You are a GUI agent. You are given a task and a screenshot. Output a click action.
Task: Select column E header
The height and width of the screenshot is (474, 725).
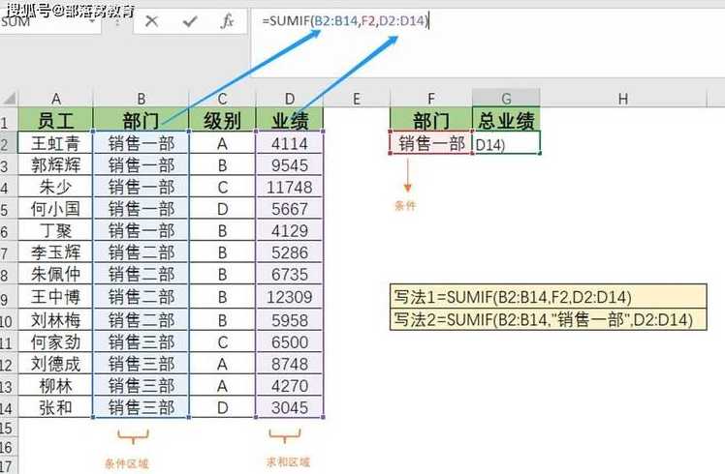357,99
